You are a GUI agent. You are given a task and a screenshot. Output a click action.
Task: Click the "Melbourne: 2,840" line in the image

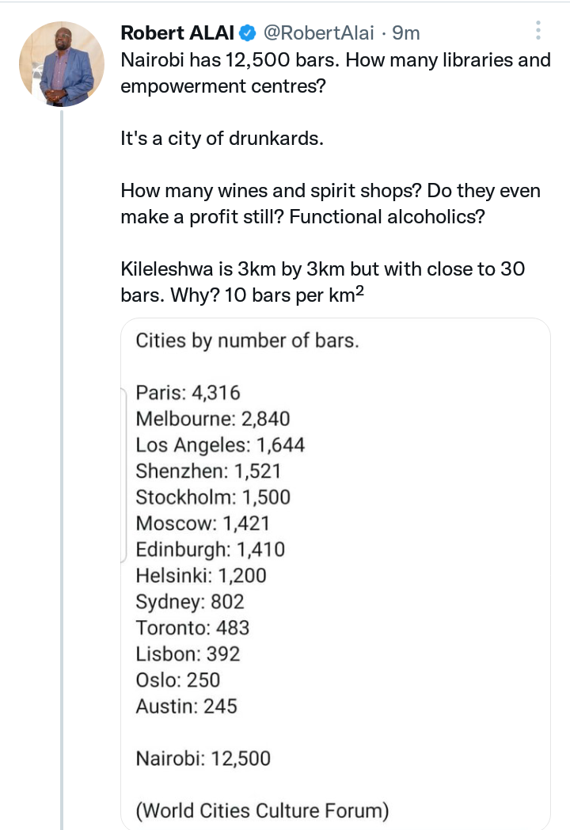[x=213, y=419]
